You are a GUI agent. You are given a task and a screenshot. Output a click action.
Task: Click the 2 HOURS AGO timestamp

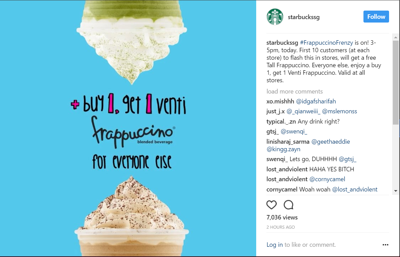pyautogui.click(x=280, y=227)
